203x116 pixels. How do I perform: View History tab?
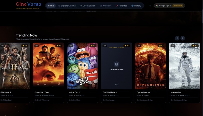[136, 6]
